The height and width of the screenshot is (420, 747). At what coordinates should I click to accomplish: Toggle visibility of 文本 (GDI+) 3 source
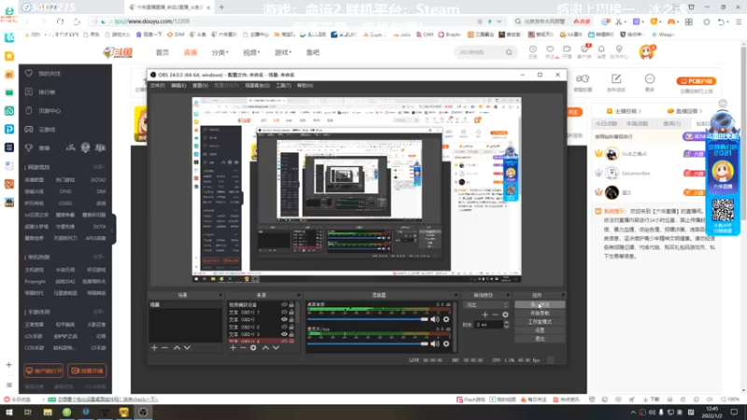point(285,334)
